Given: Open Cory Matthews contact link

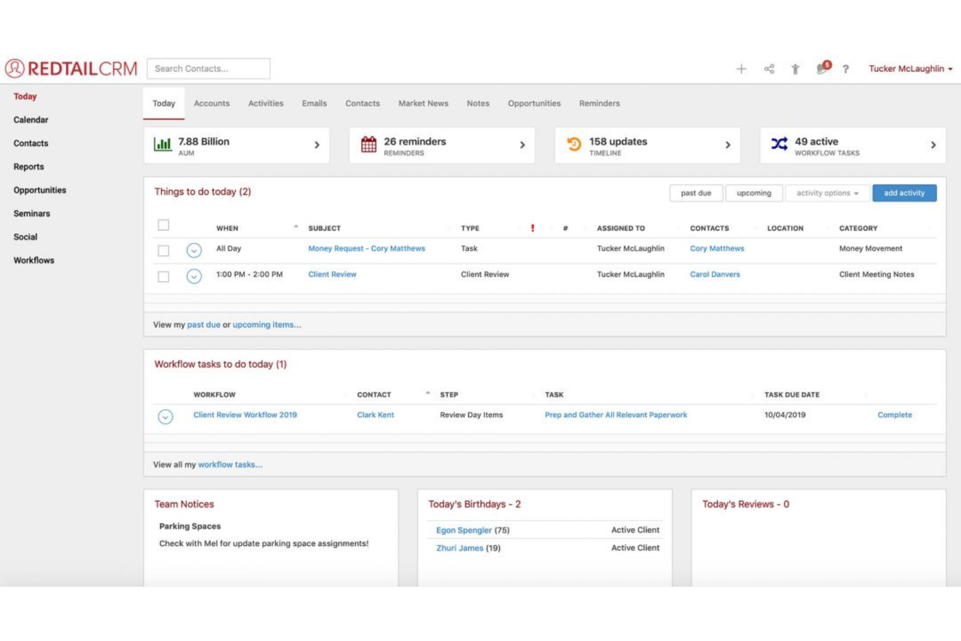Looking at the screenshot, I should point(717,248).
